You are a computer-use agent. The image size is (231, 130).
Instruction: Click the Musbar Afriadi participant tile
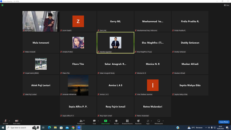tap(190, 64)
